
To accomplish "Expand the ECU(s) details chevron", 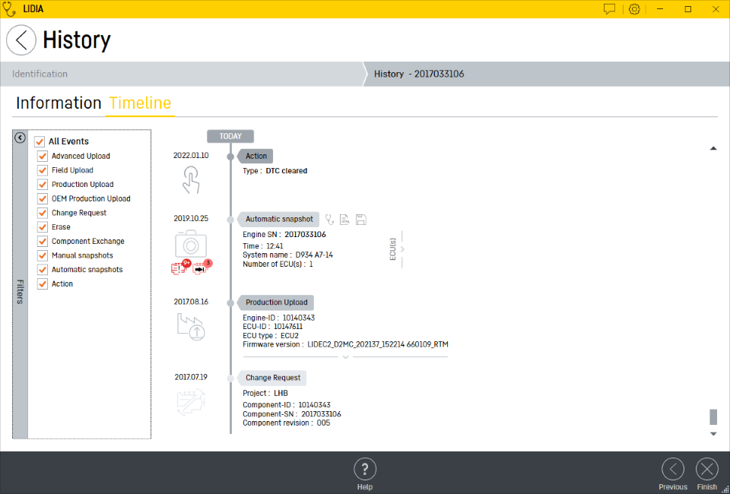I will tap(402, 249).
